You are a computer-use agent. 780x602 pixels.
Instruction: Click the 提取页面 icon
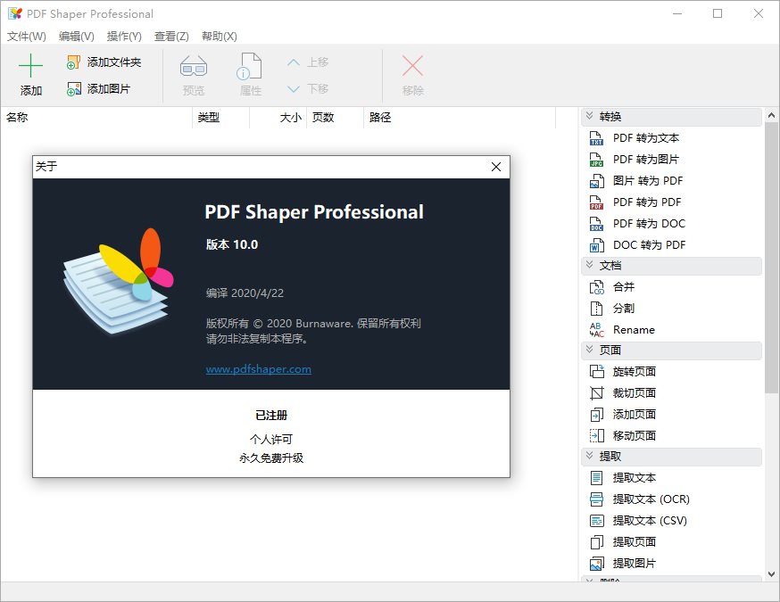pos(596,542)
